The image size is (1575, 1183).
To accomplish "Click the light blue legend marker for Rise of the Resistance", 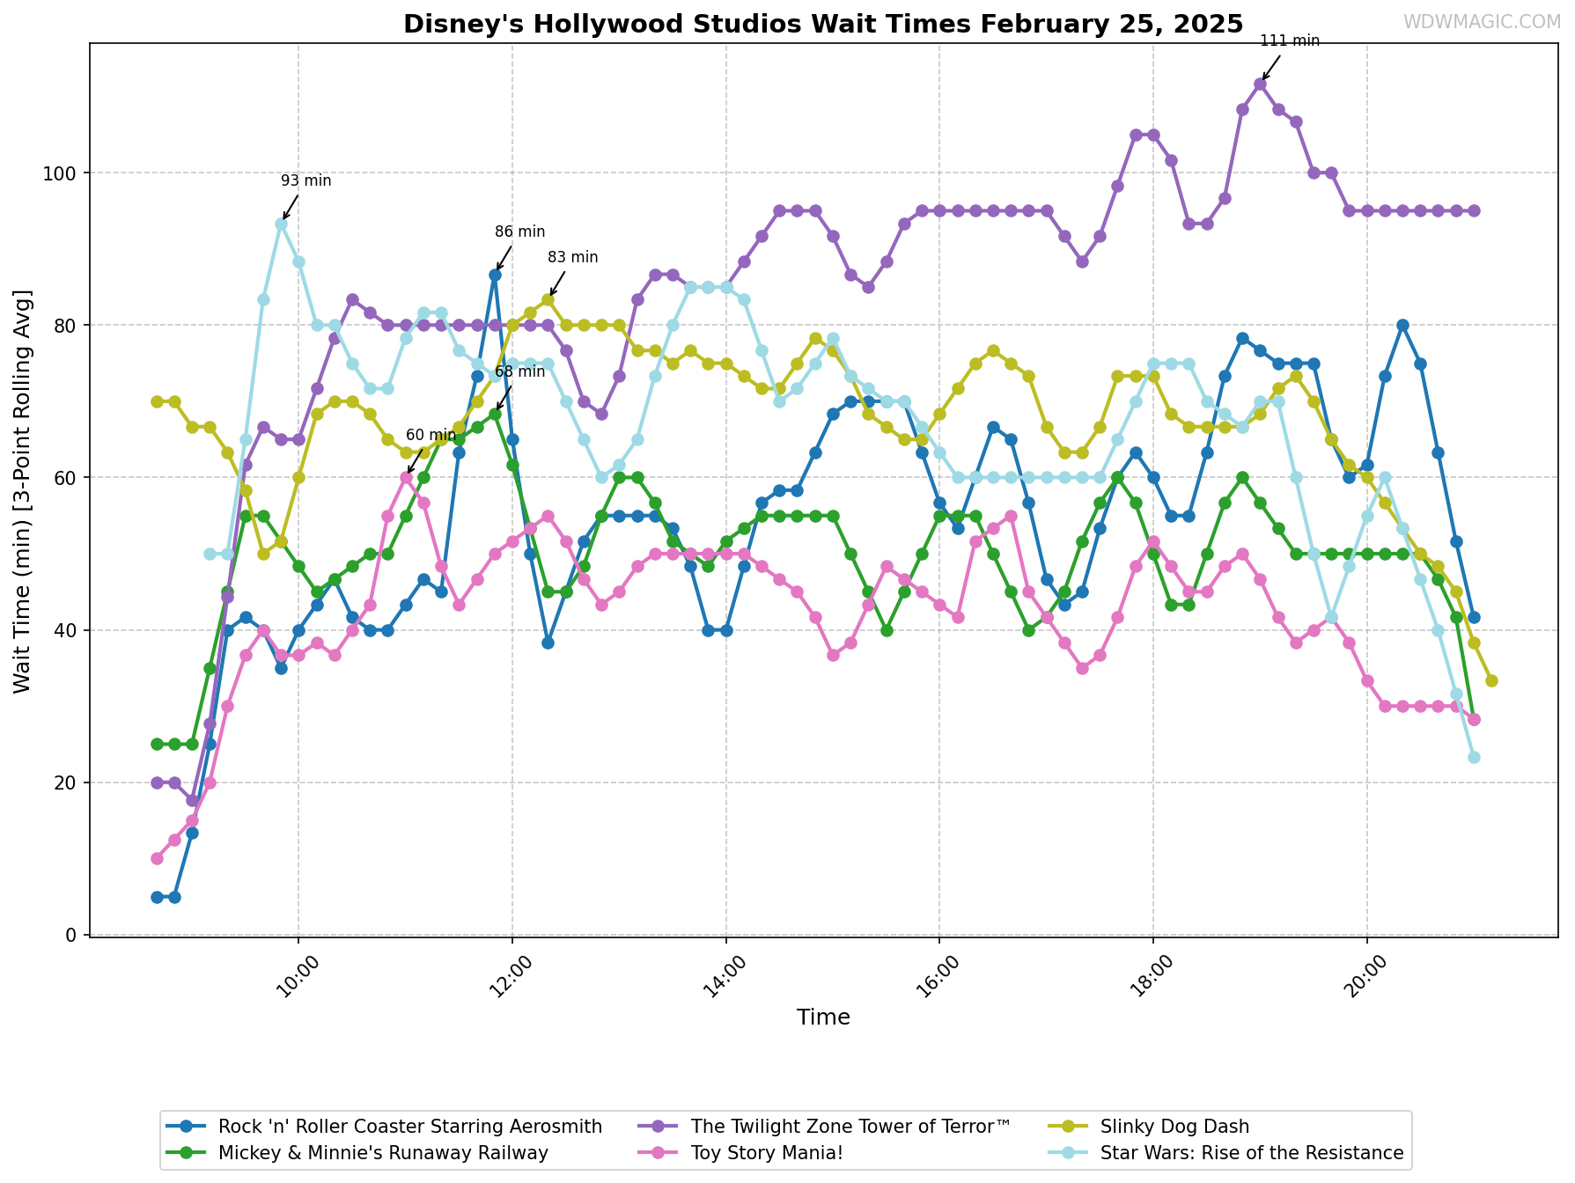I will pos(1066,1153).
